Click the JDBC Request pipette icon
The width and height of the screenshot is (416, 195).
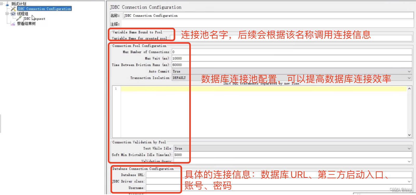pos(19,18)
